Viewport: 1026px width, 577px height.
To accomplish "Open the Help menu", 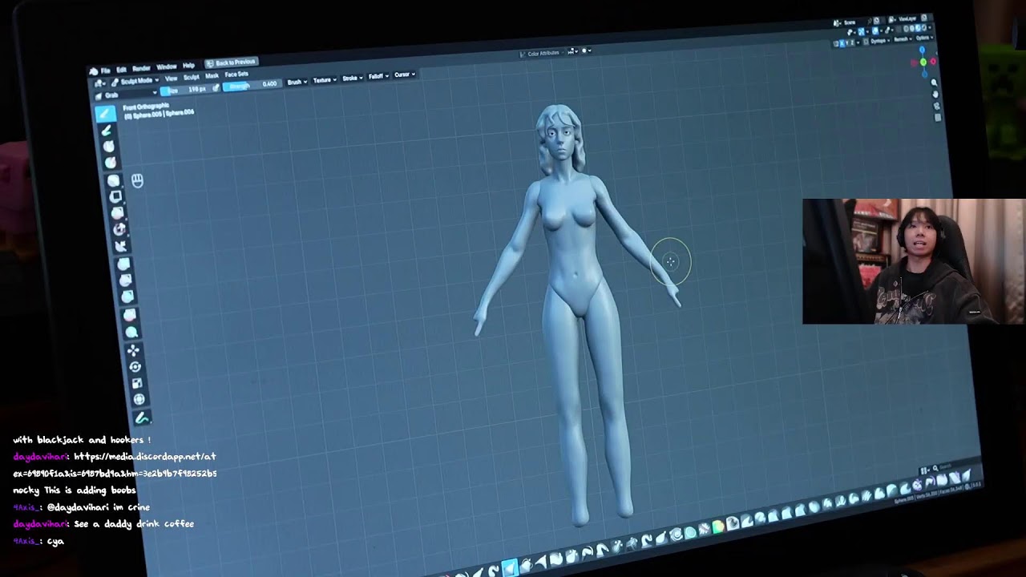I will pos(188,66).
